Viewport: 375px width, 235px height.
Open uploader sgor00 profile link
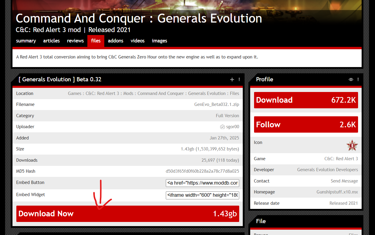pyautogui.click(x=232, y=127)
